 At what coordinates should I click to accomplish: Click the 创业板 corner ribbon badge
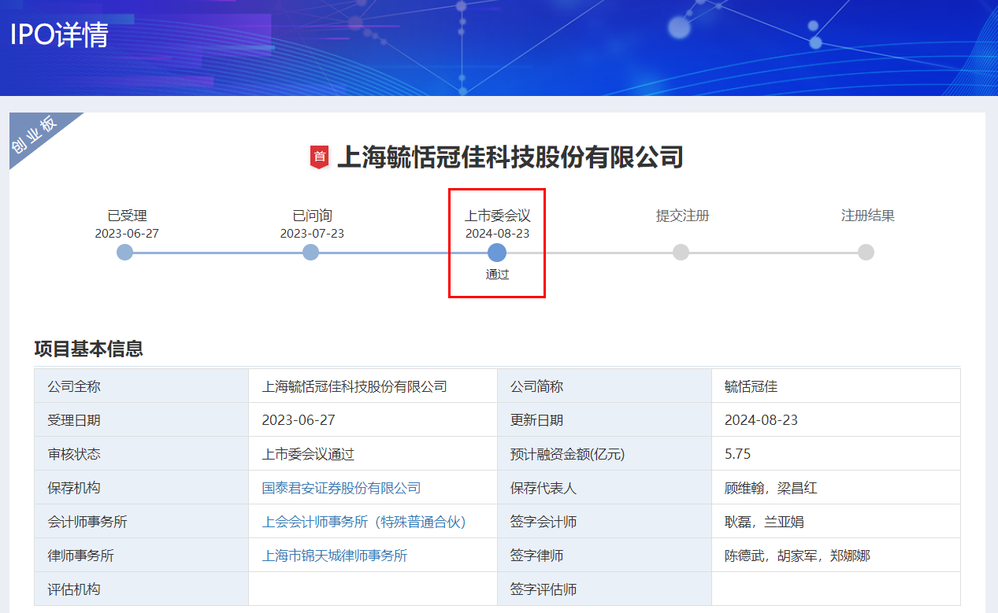pyautogui.click(x=35, y=135)
